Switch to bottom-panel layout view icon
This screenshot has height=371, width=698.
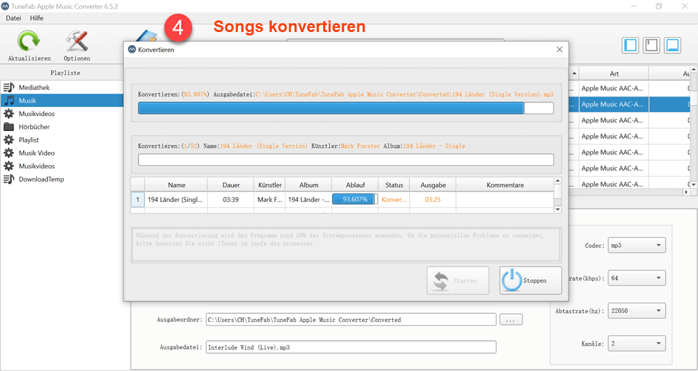coord(672,45)
